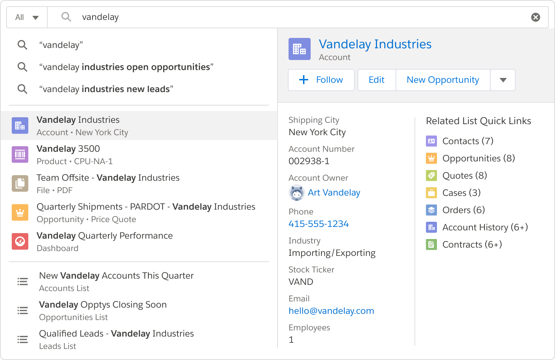Click the account icon for Vandelay Industries result
Image resolution: width=555 pixels, height=360 pixels.
point(20,126)
